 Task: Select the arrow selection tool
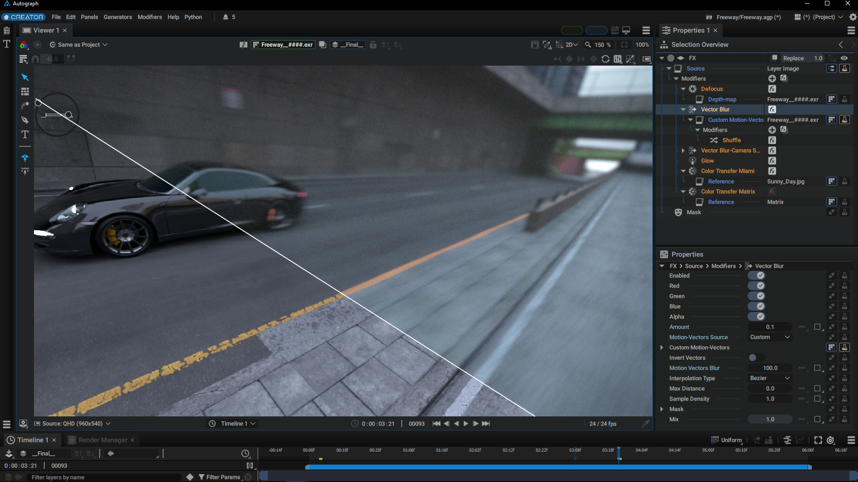25,77
